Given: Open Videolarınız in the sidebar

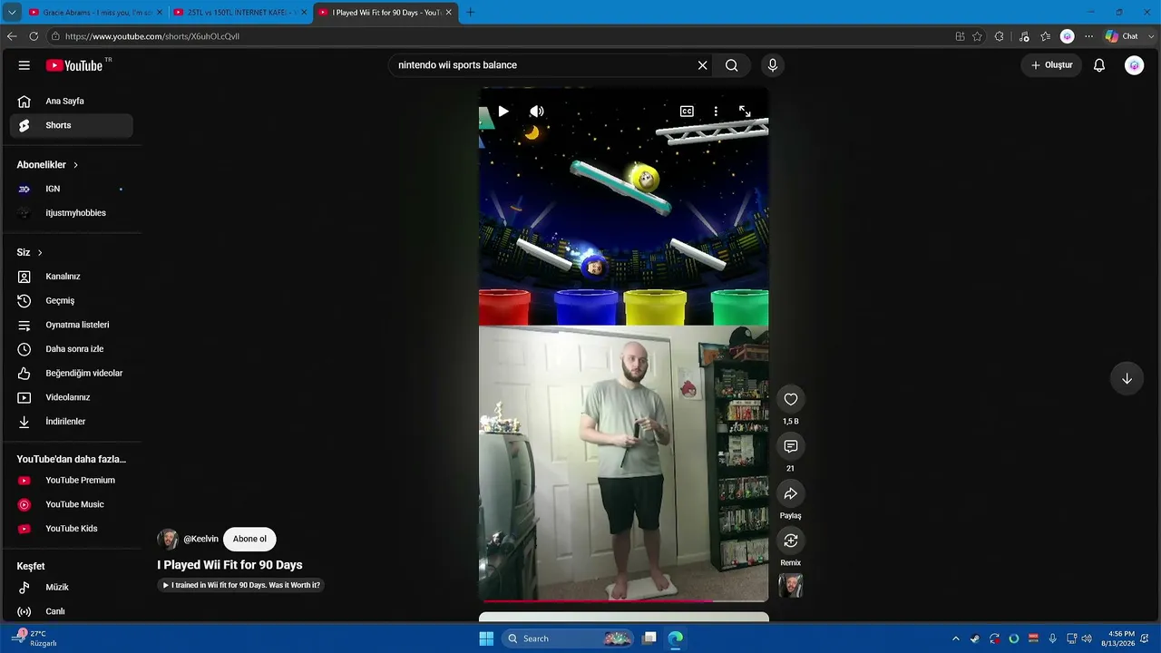Looking at the screenshot, I should pos(72,397).
